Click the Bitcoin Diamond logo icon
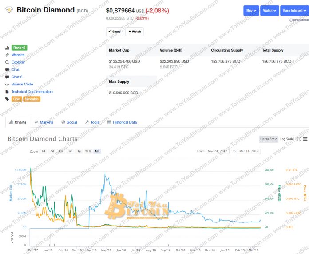Viewport: 309px width, 254px height. (9, 10)
